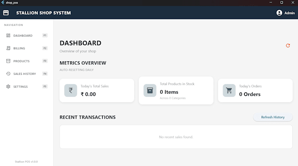Click the Across 0 Categories text
Screen dimensions: 298x166
pyautogui.click(x=173, y=98)
